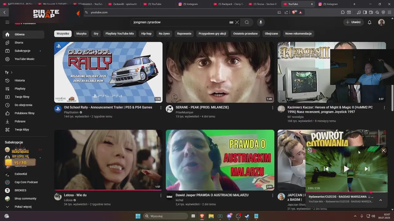Screen dimensions: 394x221
Task: Click the search magnifier button
Action: 247,22
